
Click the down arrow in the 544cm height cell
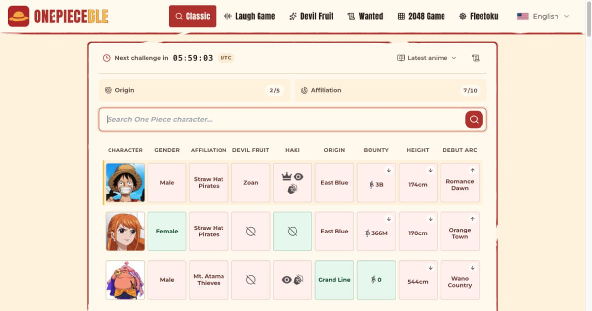431,268
